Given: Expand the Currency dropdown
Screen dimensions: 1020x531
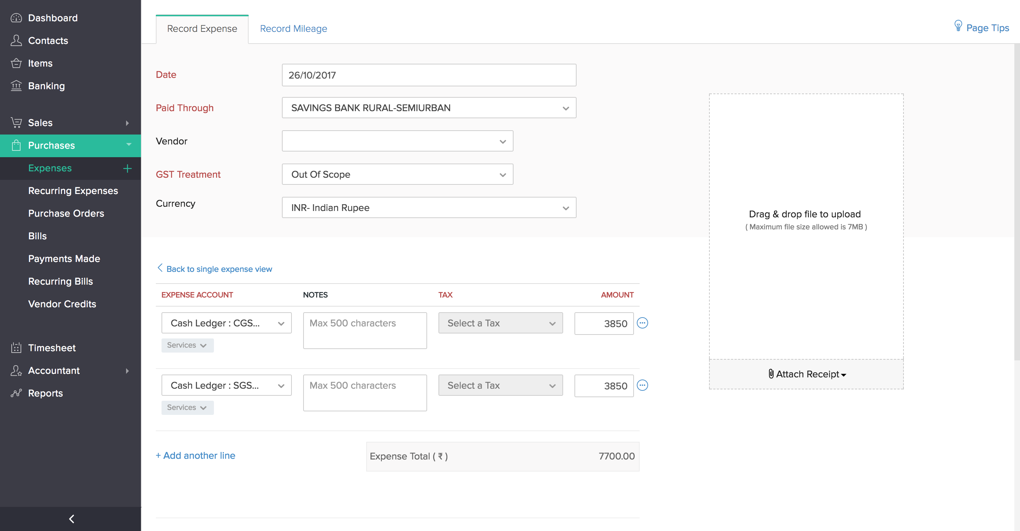Looking at the screenshot, I should click(x=565, y=207).
